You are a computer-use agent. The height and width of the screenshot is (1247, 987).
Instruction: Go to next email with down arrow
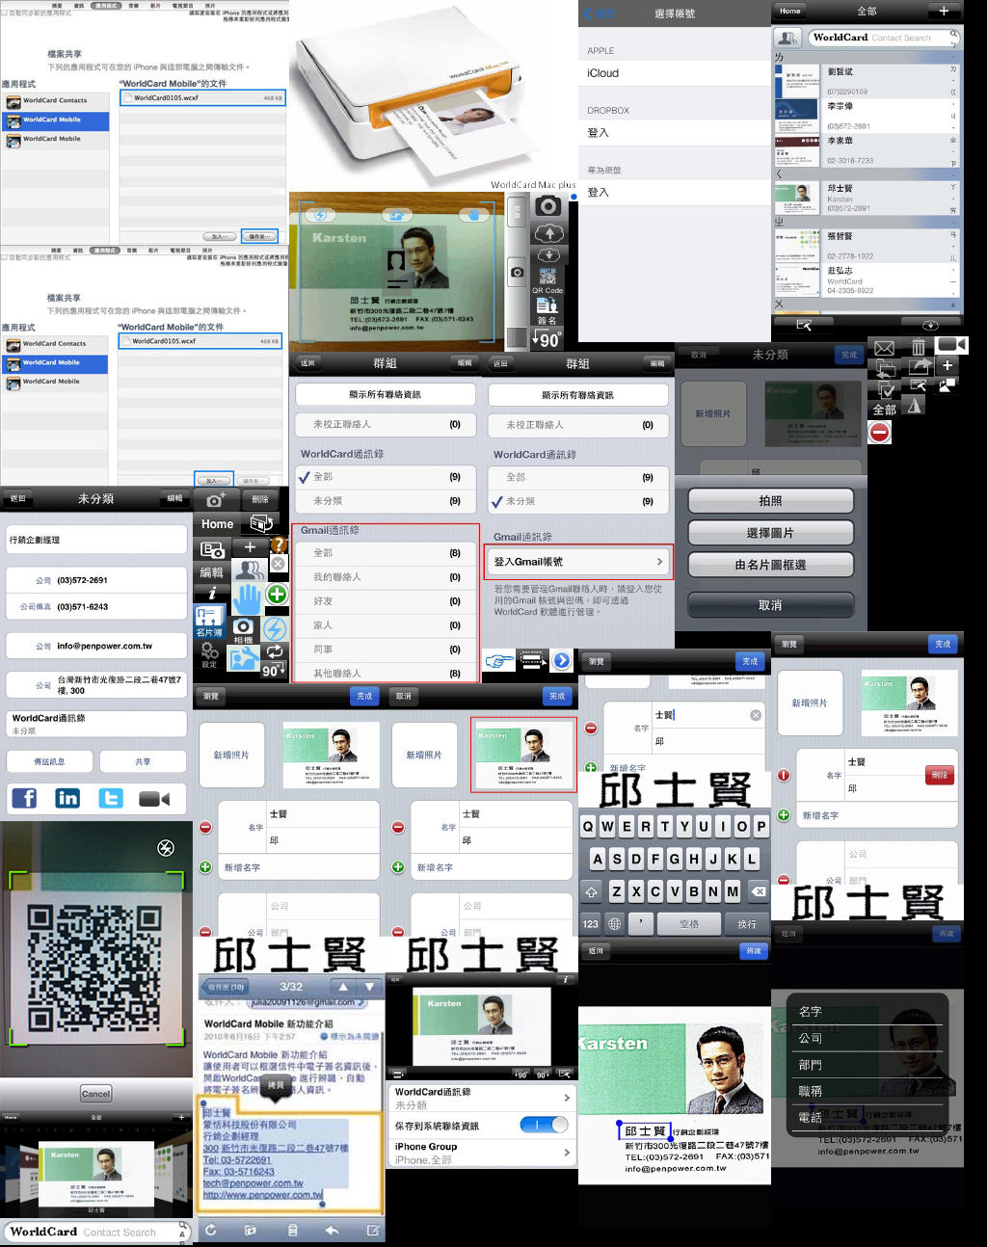tap(369, 987)
